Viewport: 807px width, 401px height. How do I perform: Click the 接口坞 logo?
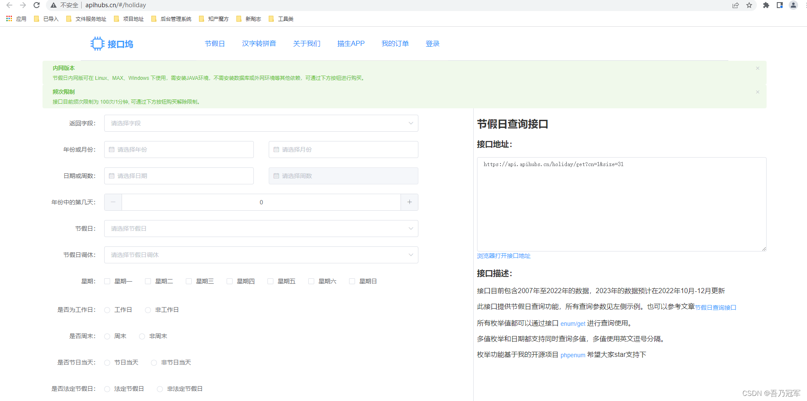[112, 44]
